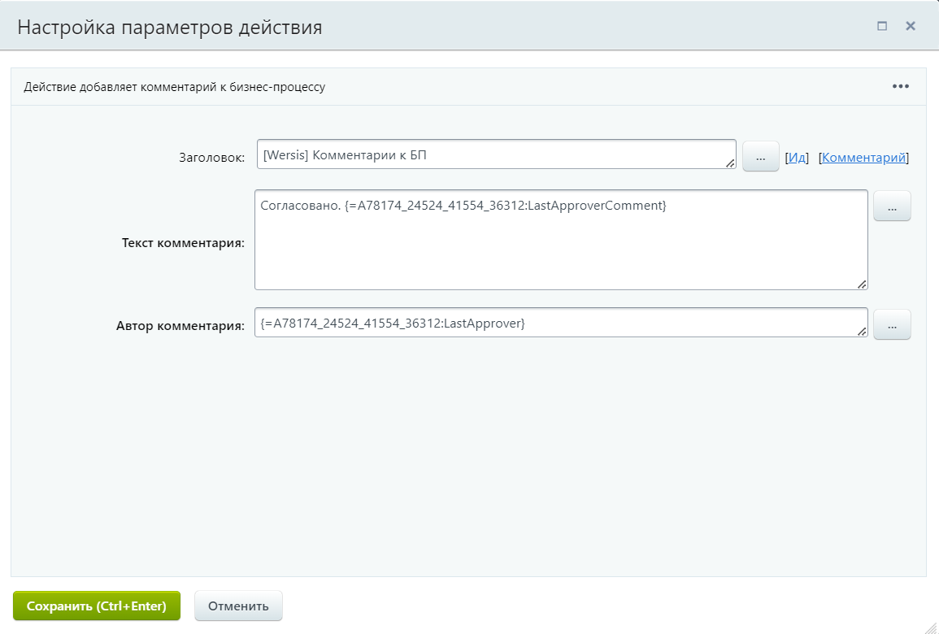This screenshot has width=939, height=634.
Task: Open the value selector for Текст комментария
Action: click(x=892, y=206)
